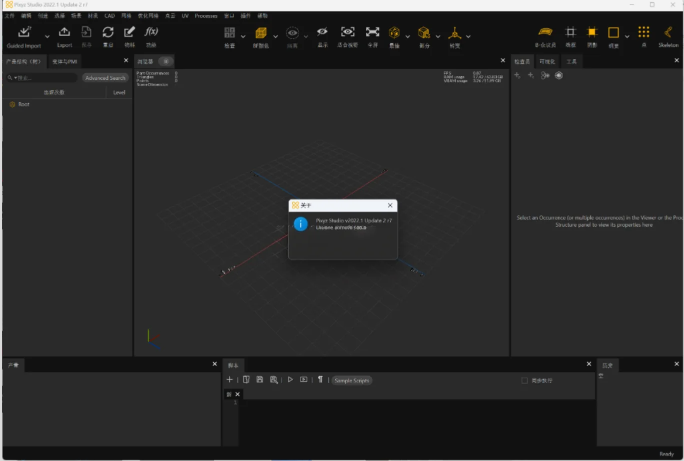Viewport: 684px width, 461px height.
Task: Open the UV menu
Action: click(185, 16)
